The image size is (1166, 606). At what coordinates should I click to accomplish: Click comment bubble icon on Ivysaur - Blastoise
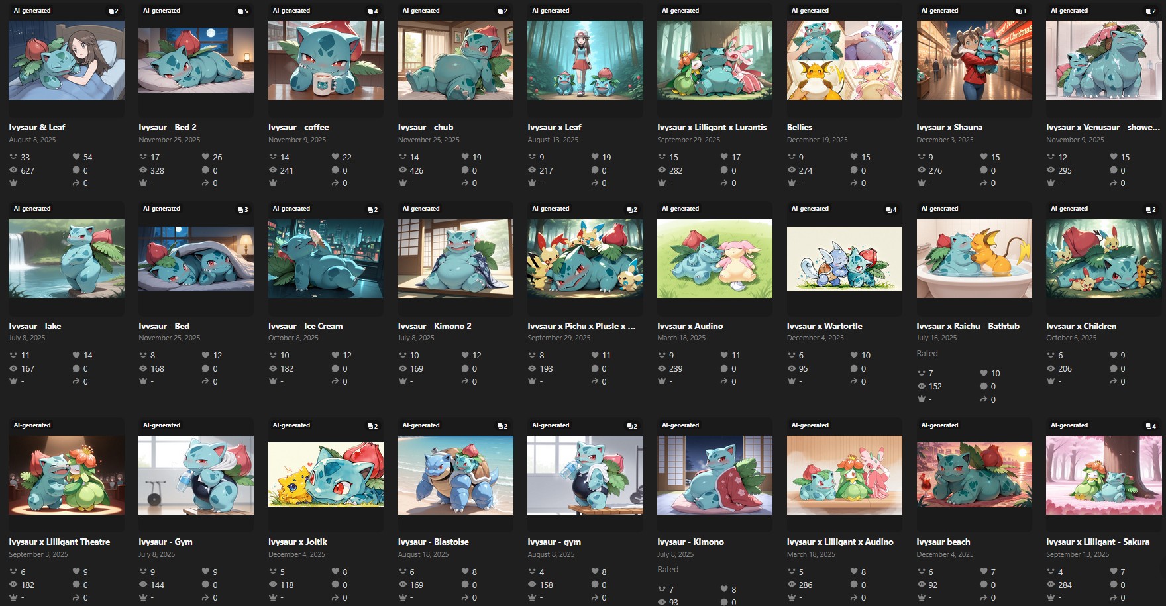tap(465, 585)
